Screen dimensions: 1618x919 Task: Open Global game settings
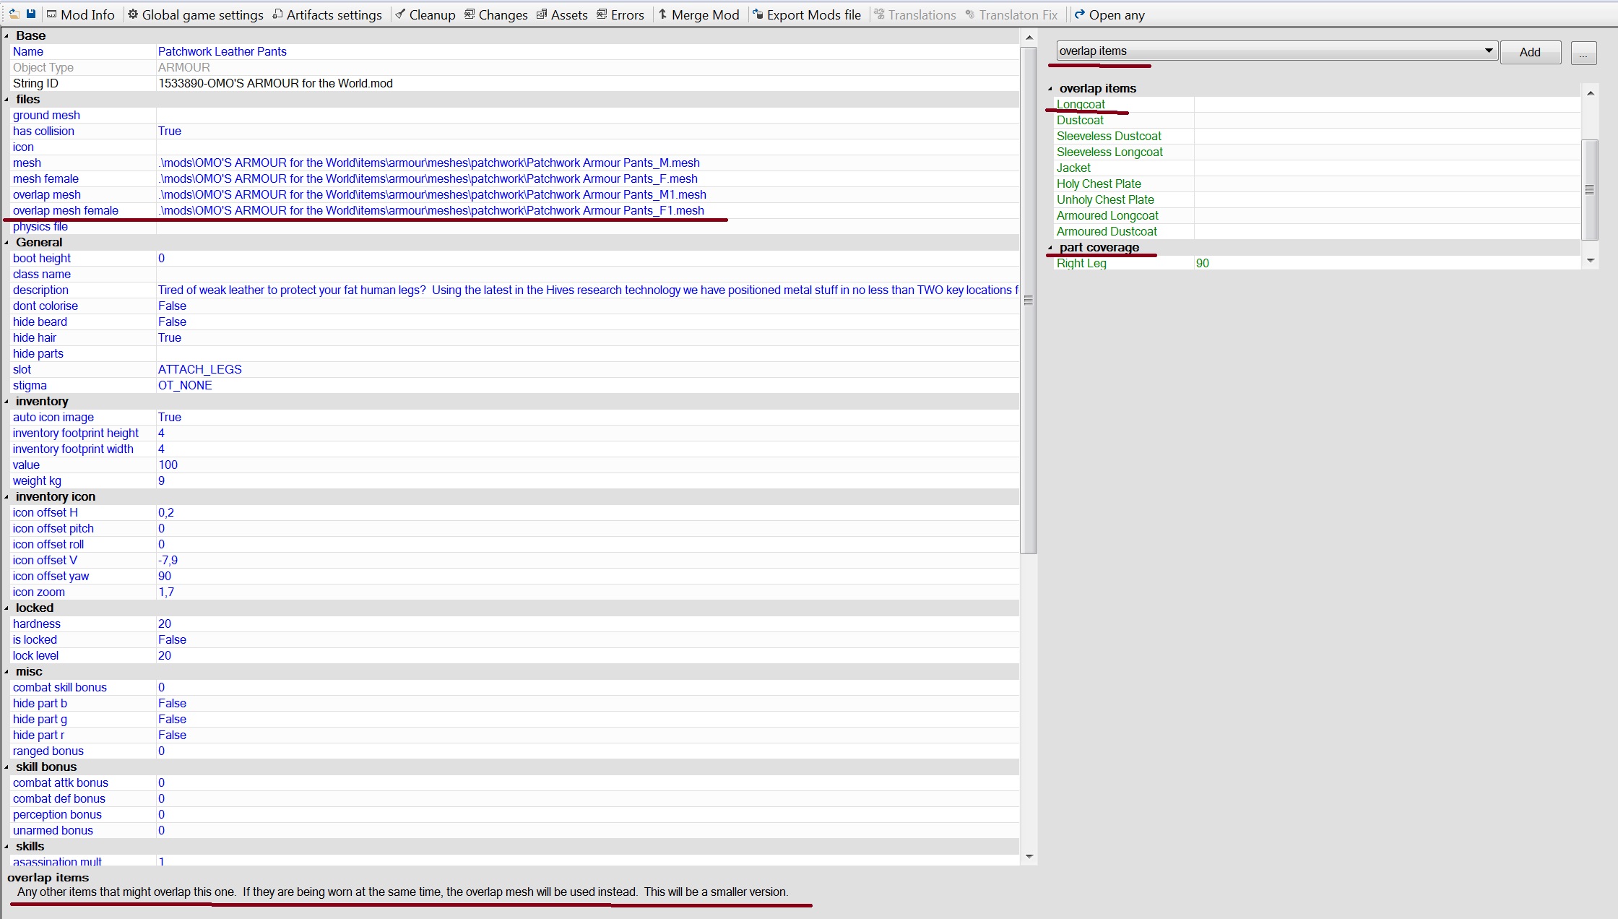196,14
